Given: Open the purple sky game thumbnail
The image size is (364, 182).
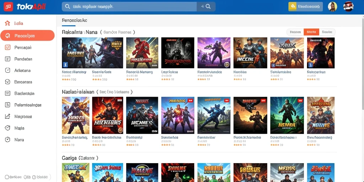Looking at the screenshot, I should pyautogui.click(x=214, y=53).
